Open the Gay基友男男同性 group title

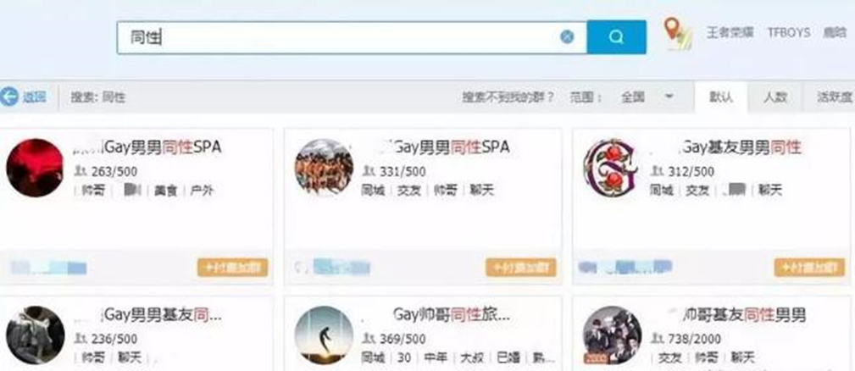(742, 147)
